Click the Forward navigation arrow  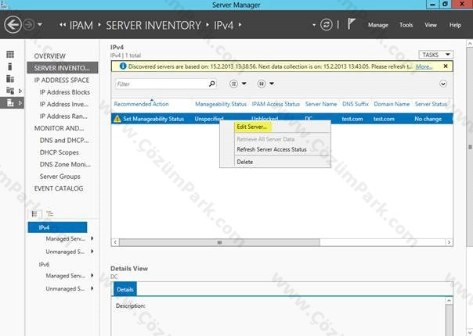[29, 25]
